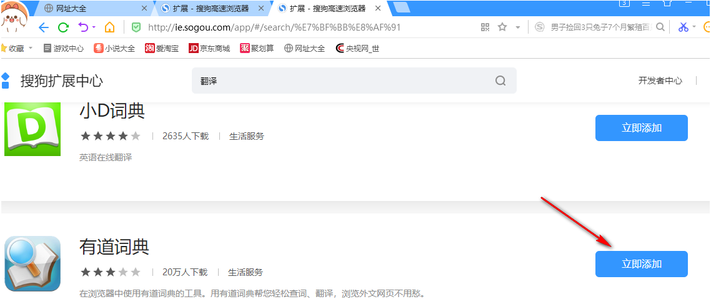Open 游戏中心 bookmark

point(64,49)
